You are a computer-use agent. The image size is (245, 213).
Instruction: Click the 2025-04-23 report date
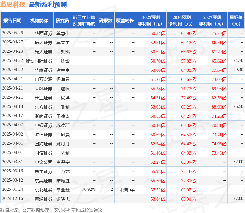pos(12,51)
